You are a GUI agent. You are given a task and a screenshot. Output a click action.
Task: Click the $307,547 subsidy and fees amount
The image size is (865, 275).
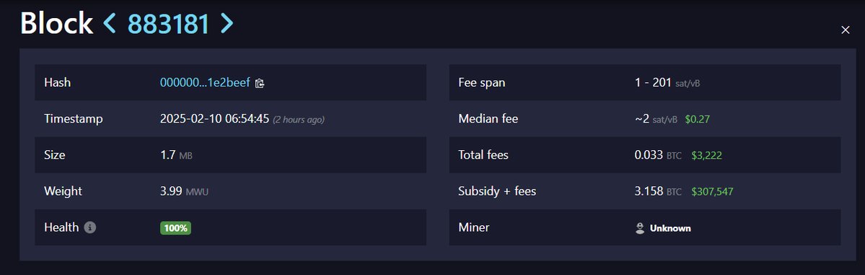click(712, 191)
